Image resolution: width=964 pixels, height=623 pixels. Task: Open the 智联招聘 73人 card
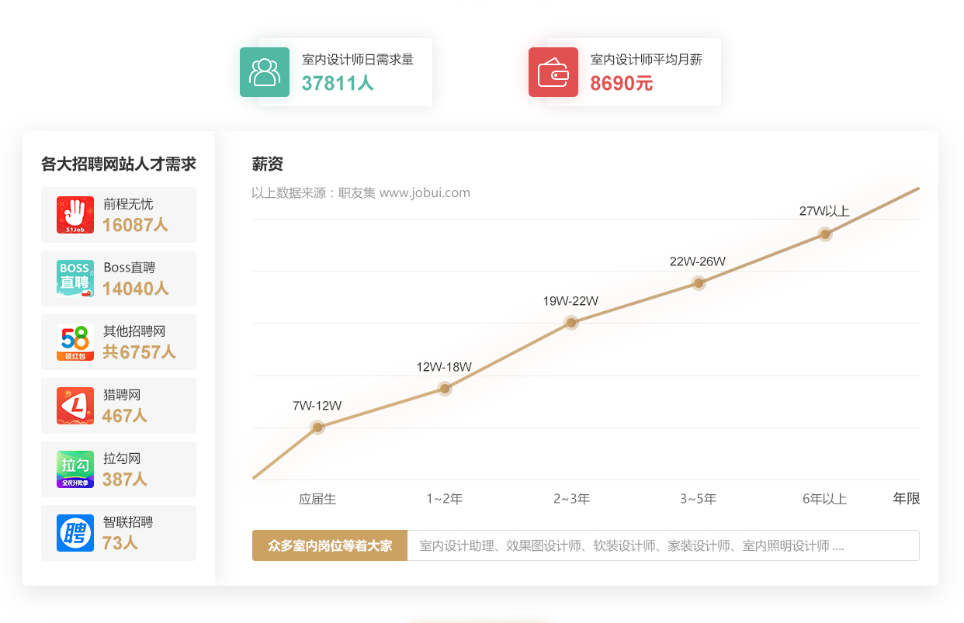tap(119, 533)
